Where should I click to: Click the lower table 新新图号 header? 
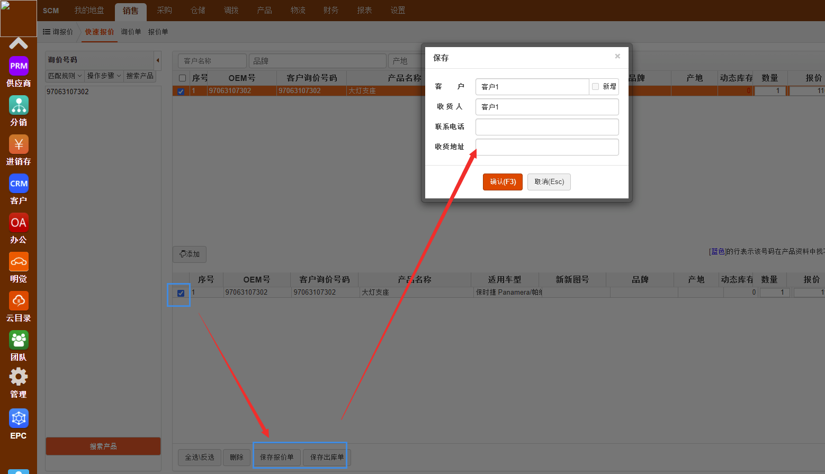point(572,279)
